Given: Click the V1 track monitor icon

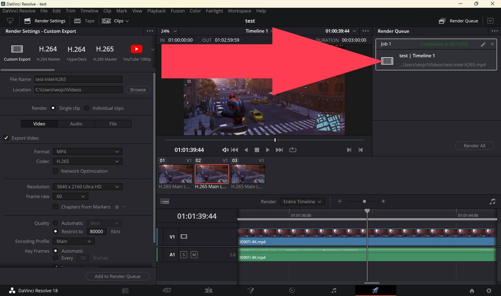Looking at the screenshot, I should coord(184,237).
